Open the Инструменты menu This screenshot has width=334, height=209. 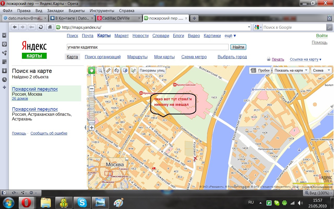click(x=102, y=11)
